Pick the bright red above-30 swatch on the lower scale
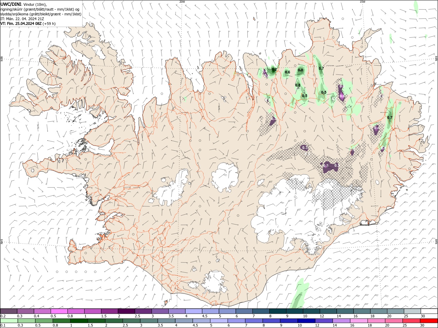The image size is (438, 328). [429, 321]
